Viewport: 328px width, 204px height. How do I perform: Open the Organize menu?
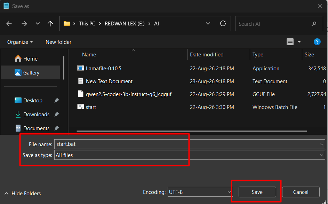(20, 42)
